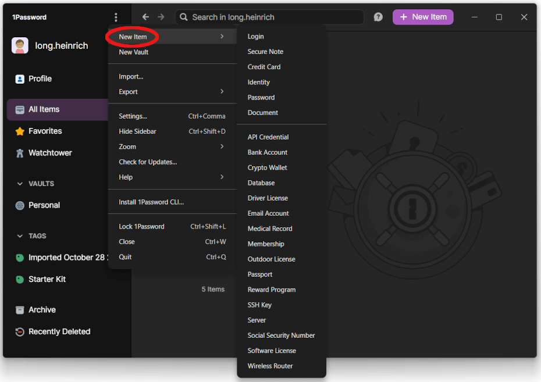The image size is (541, 382).
Task: Click the Personal vault icon
Action: [20, 205]
